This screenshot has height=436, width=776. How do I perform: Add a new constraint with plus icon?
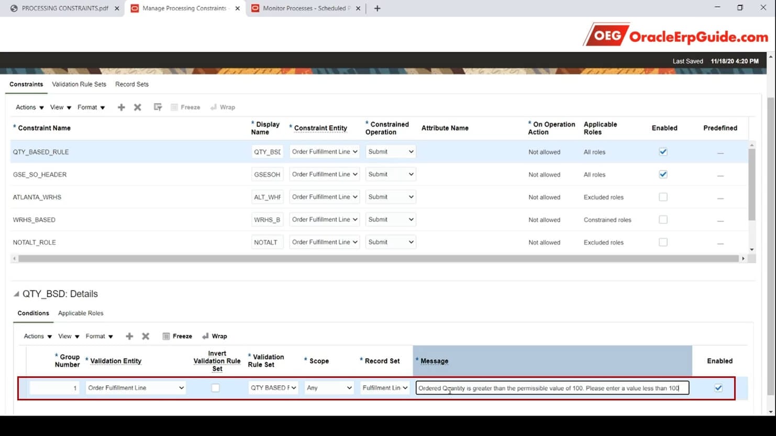pyautogui.click(x=121, y=107)
